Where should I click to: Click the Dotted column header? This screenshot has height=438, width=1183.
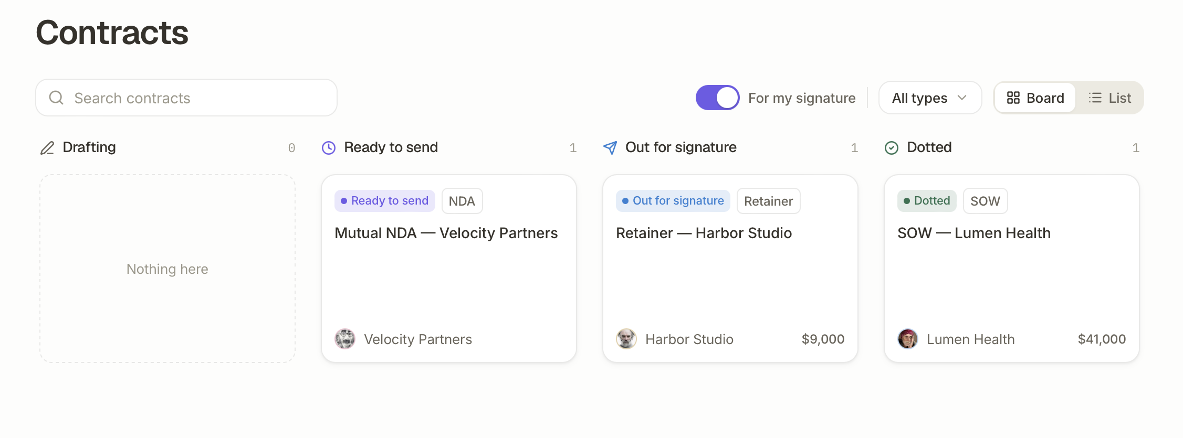[929, 147]
